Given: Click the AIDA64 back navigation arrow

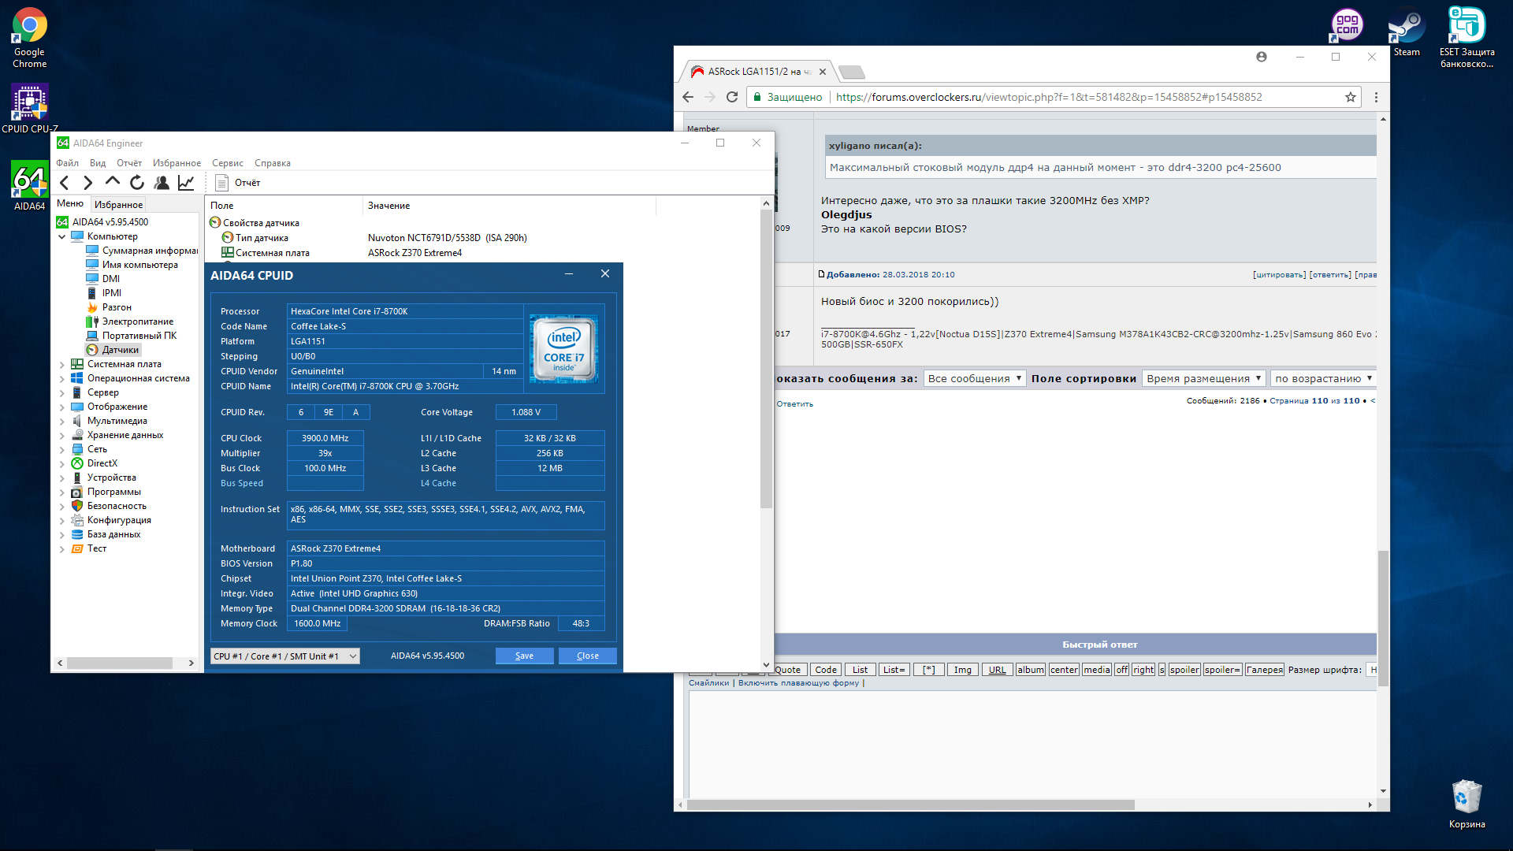Looking at the screenshot, I should [65, 183].
